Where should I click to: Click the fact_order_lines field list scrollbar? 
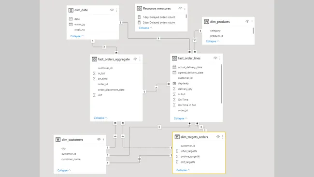221,84
